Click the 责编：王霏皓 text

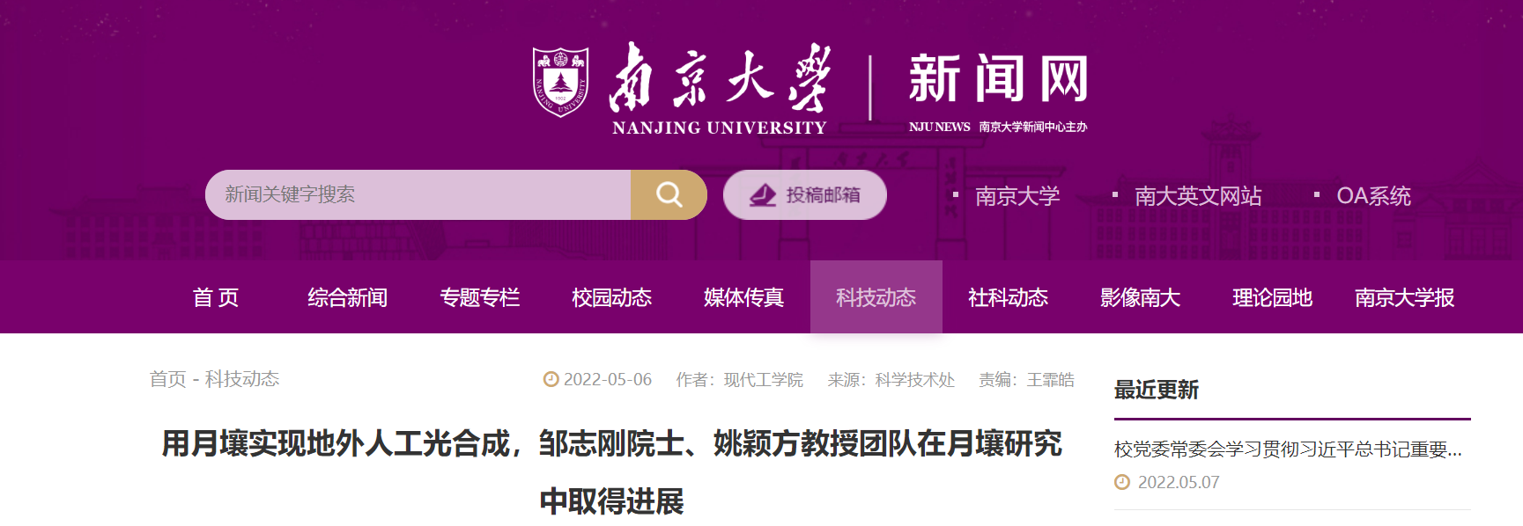[1026, 379]
